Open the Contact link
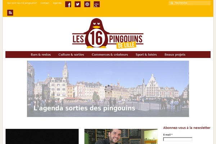Image resolution: width=216 pixels, height=144 pixels. point(45,3)
